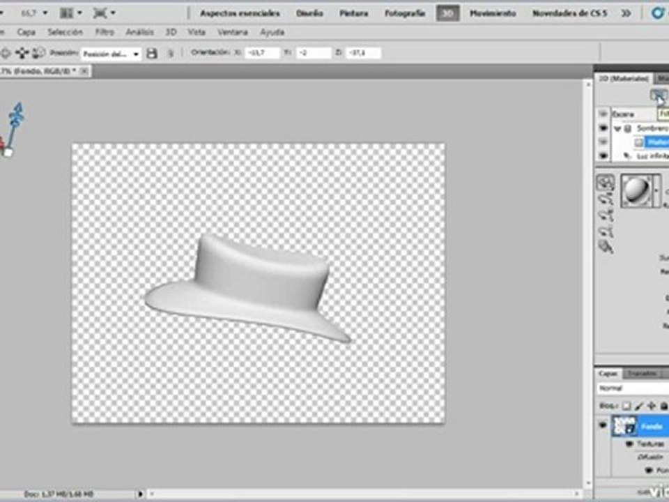The width and height of the screenshot is (669, 502).
Task: Toggle visibility of the Sombrero mesh
Action: (603, 128)
